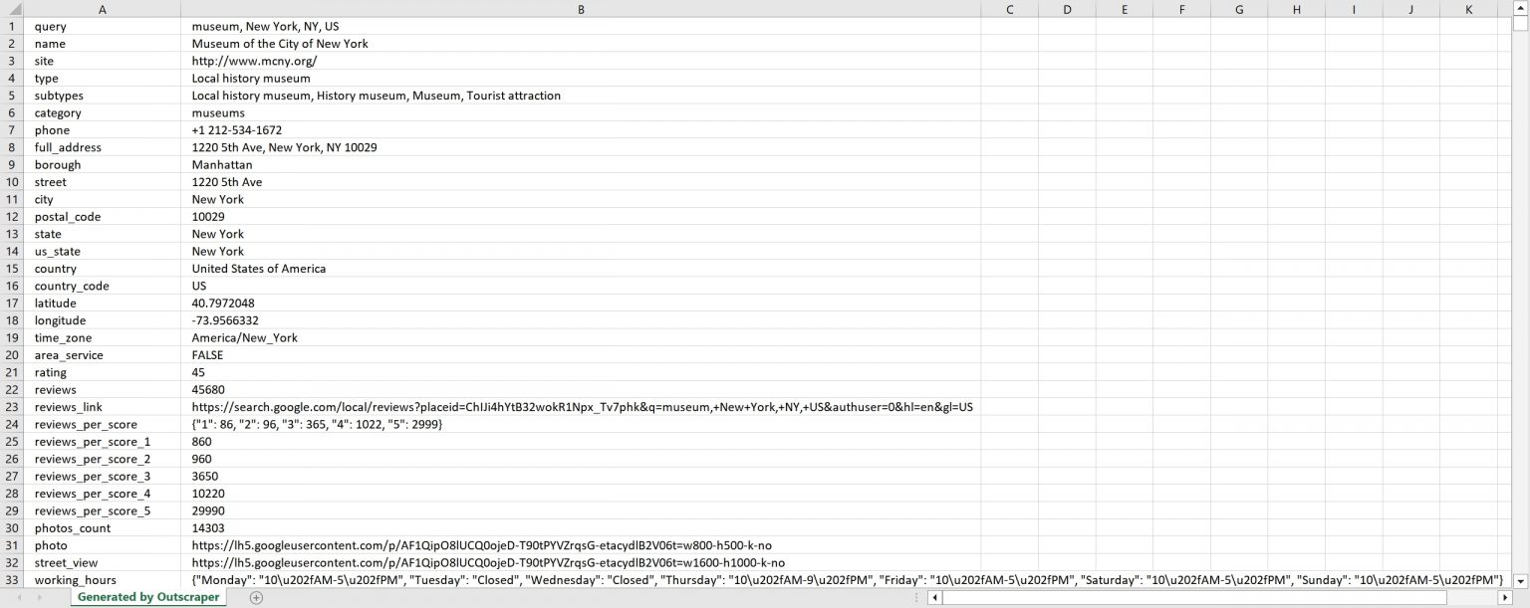Add a new worksheet with the plus icon
The image size is (1530, 608).
pos(255,596)
